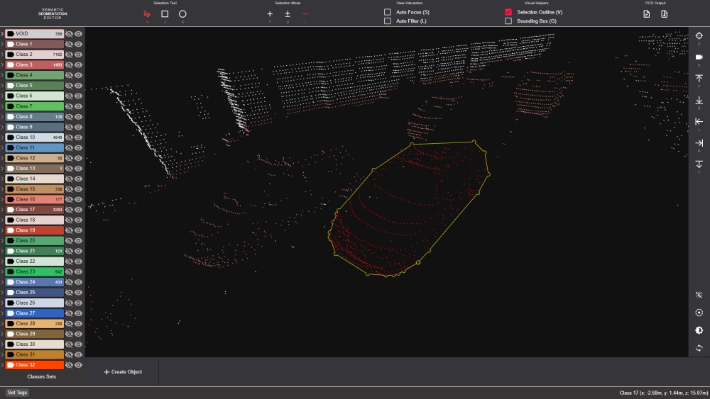
Task: Click the Set Tags button
Action: click(x=18, y=392)
